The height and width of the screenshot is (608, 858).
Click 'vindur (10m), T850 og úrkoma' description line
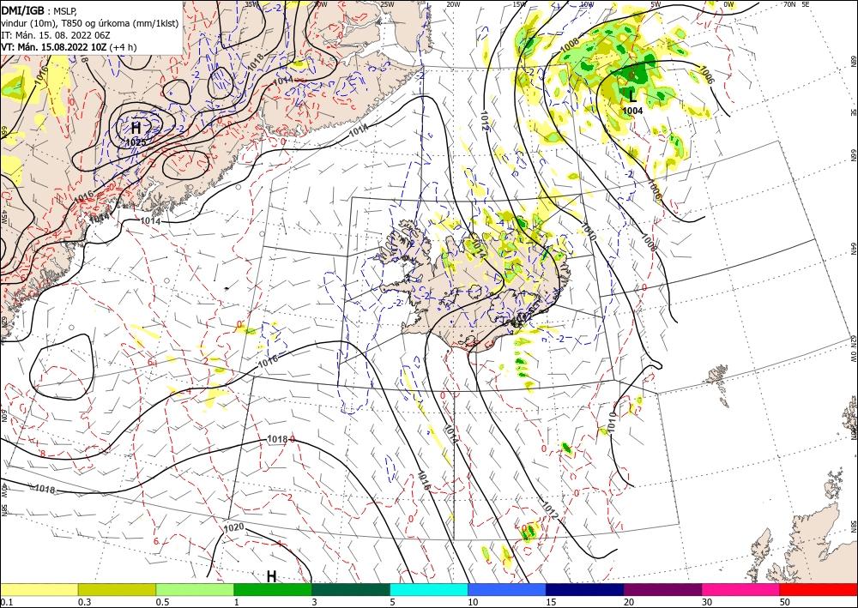[x=90, y=22]
